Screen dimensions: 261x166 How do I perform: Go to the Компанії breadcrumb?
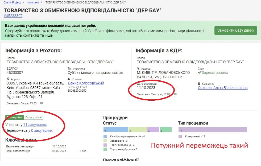33,2
